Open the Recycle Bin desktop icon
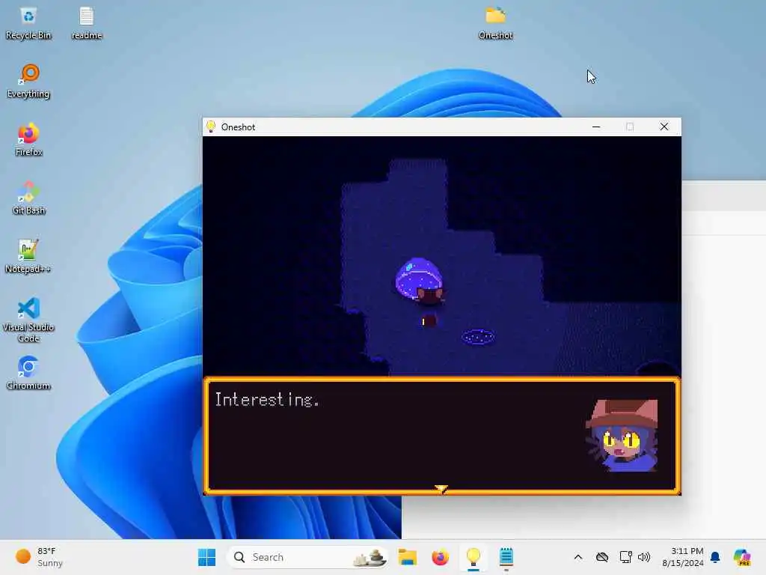The width and height of the screenshot is (766, 575). coord(28,23)
